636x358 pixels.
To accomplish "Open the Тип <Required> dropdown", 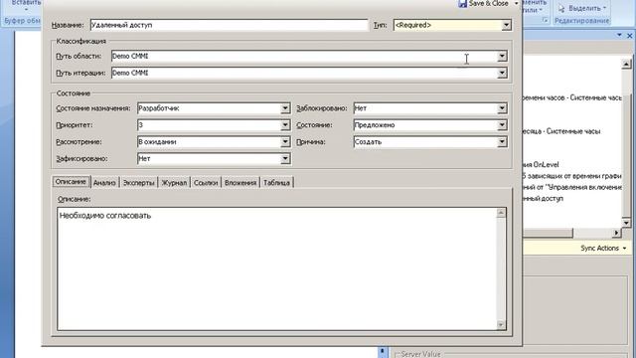I will pos(506,25).
